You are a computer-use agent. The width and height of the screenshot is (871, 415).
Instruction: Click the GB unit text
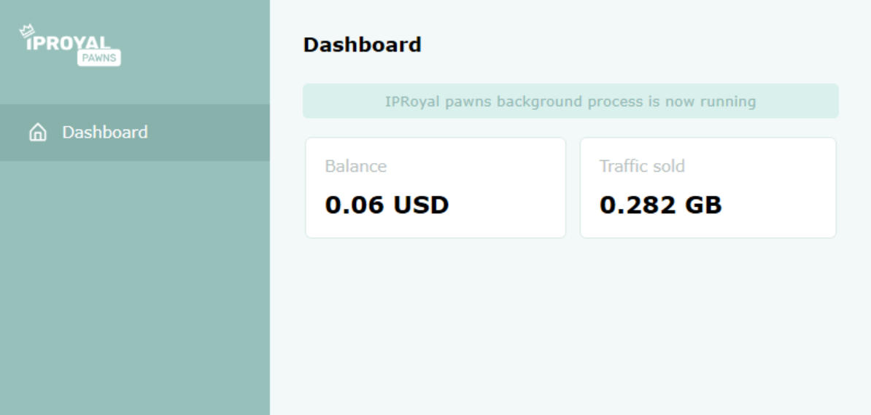702,205
